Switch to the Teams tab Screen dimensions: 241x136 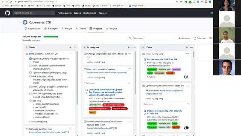click(81, 29)
